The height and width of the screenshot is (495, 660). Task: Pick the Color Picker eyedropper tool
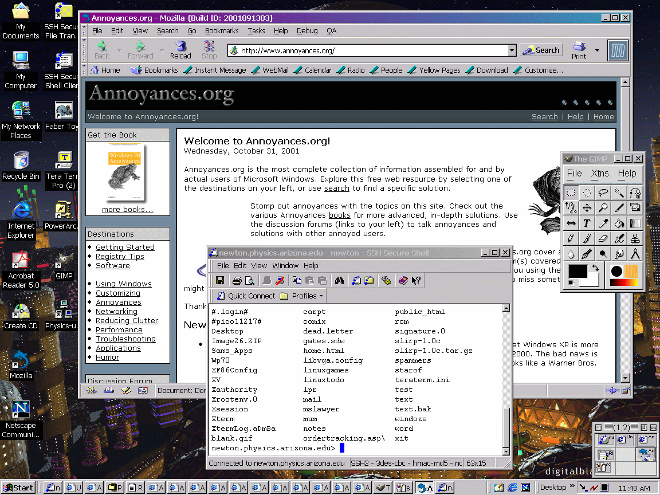(x=603, y=223)
